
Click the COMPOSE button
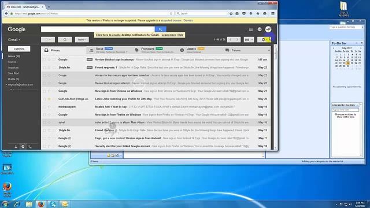19,49
